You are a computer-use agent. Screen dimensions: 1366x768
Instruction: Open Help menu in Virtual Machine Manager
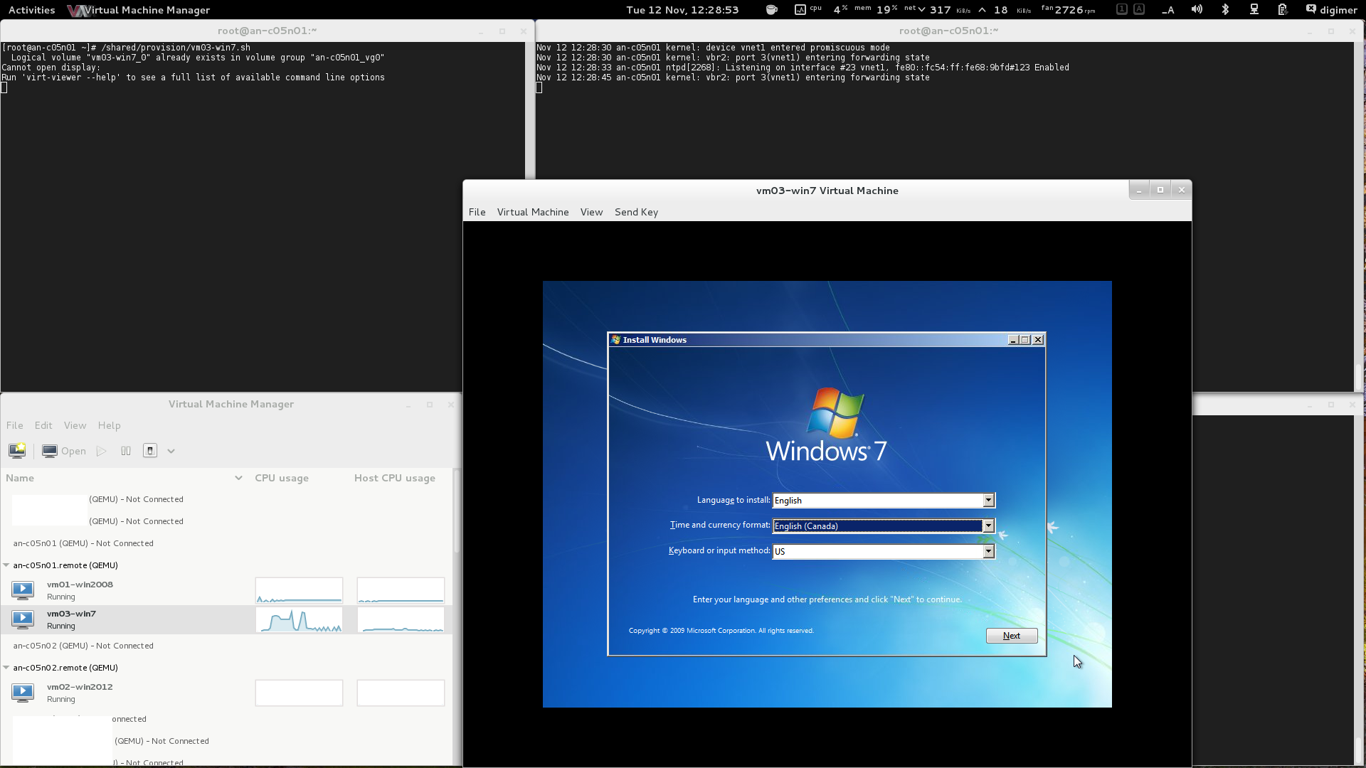(109, 425)
